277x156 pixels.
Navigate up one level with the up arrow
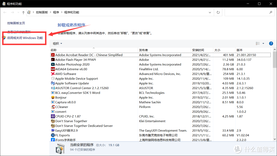pyautogui.click(x=23, y=12)
